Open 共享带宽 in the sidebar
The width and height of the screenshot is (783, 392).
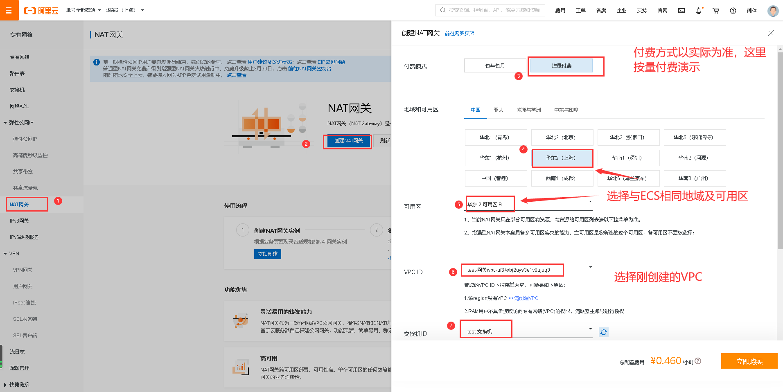(23, 172)
